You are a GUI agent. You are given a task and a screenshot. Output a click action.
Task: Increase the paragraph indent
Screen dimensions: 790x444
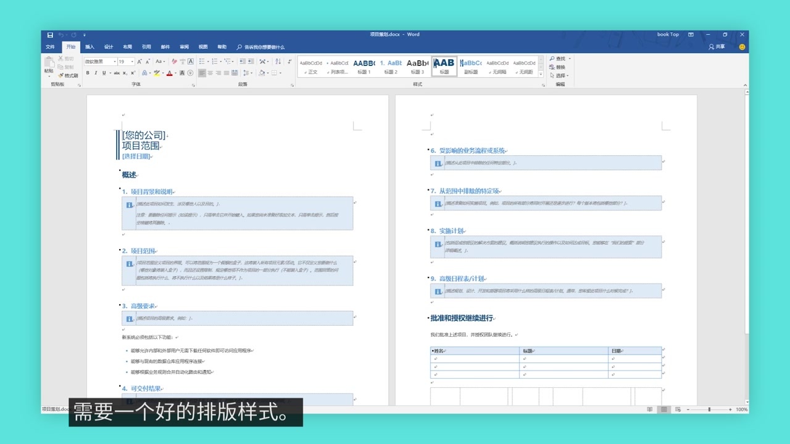[251, 62]
